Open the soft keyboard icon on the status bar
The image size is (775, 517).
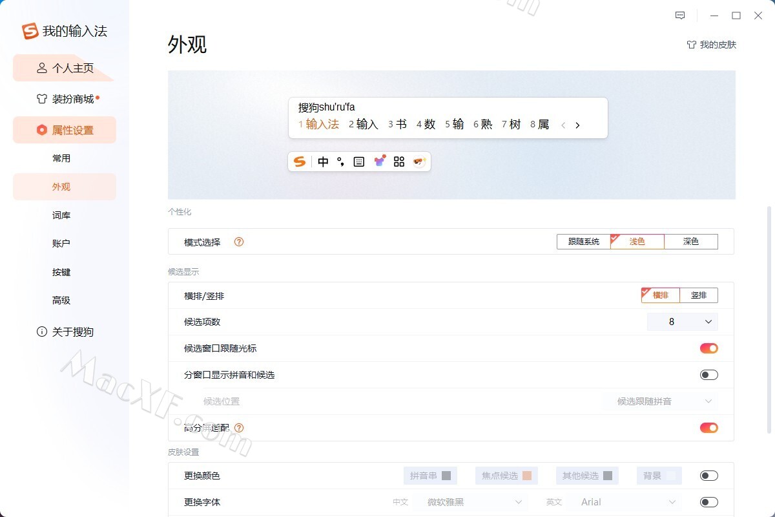[x=359, y=162]
